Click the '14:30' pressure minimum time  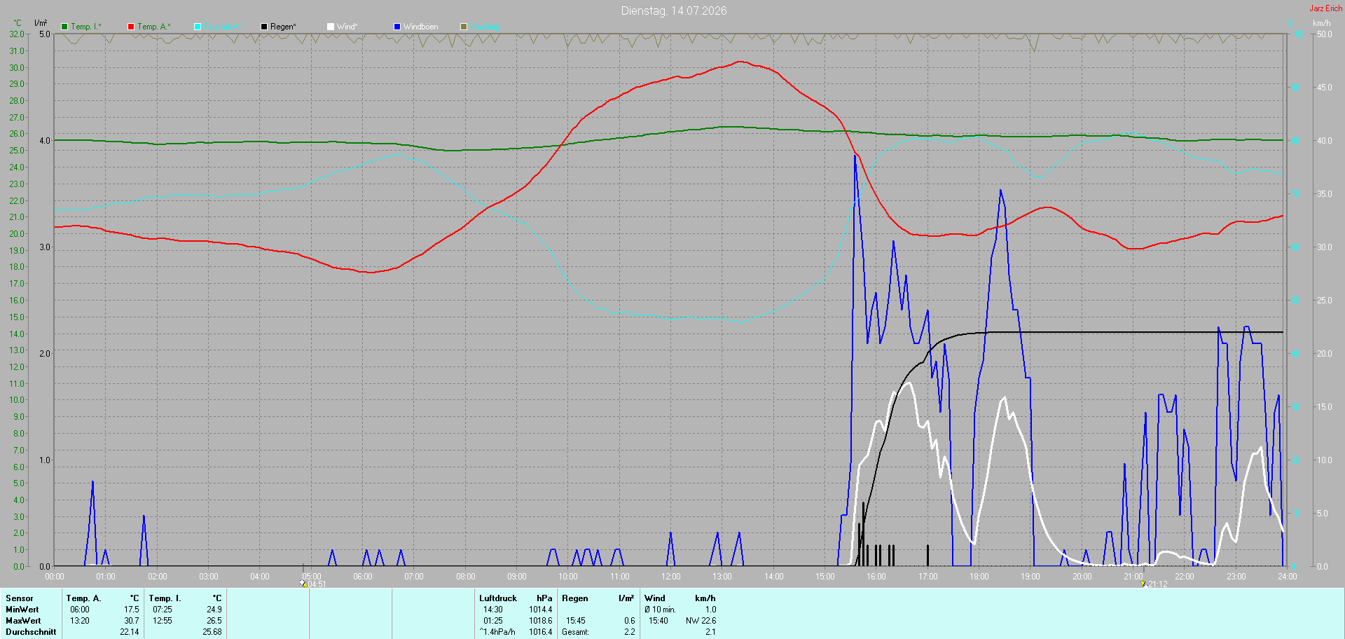pyautogui.click(x=493, y=610)
